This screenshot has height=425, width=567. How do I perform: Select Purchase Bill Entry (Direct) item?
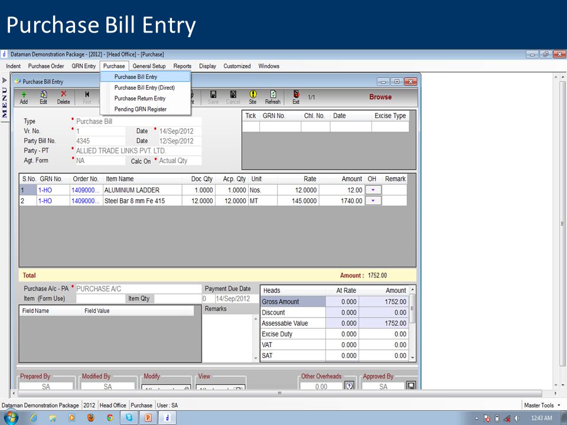point(145,87)
